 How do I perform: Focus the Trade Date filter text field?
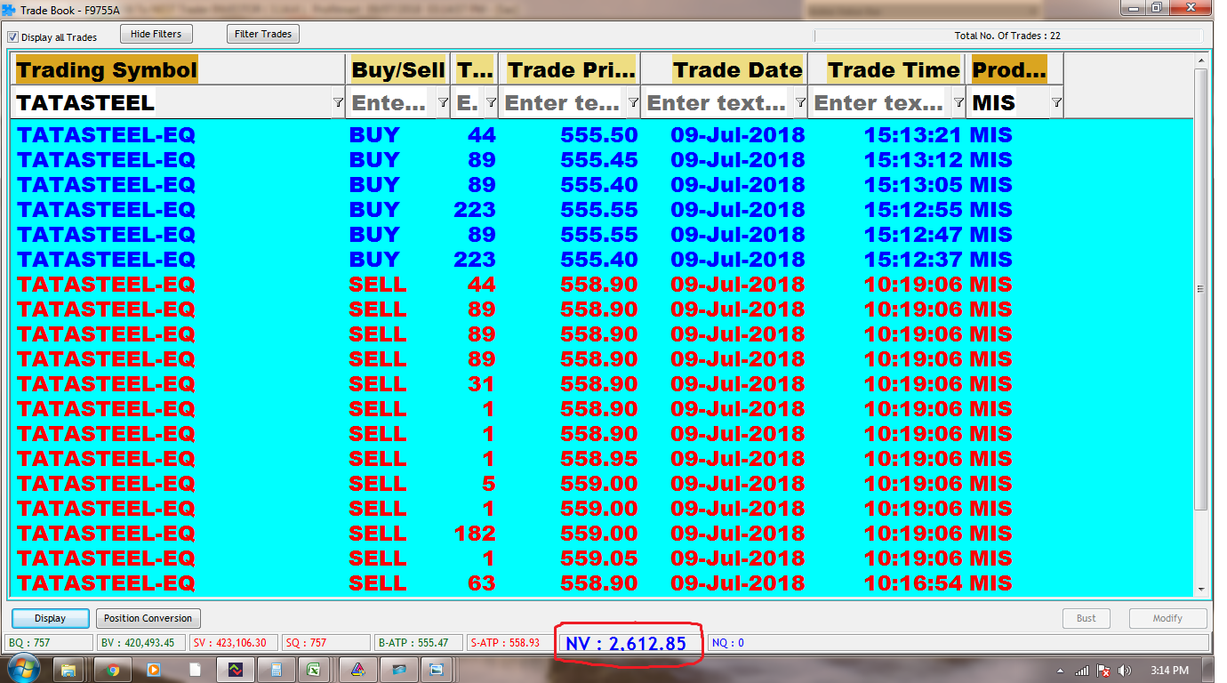pyautogui.click(x=718, y=103)
